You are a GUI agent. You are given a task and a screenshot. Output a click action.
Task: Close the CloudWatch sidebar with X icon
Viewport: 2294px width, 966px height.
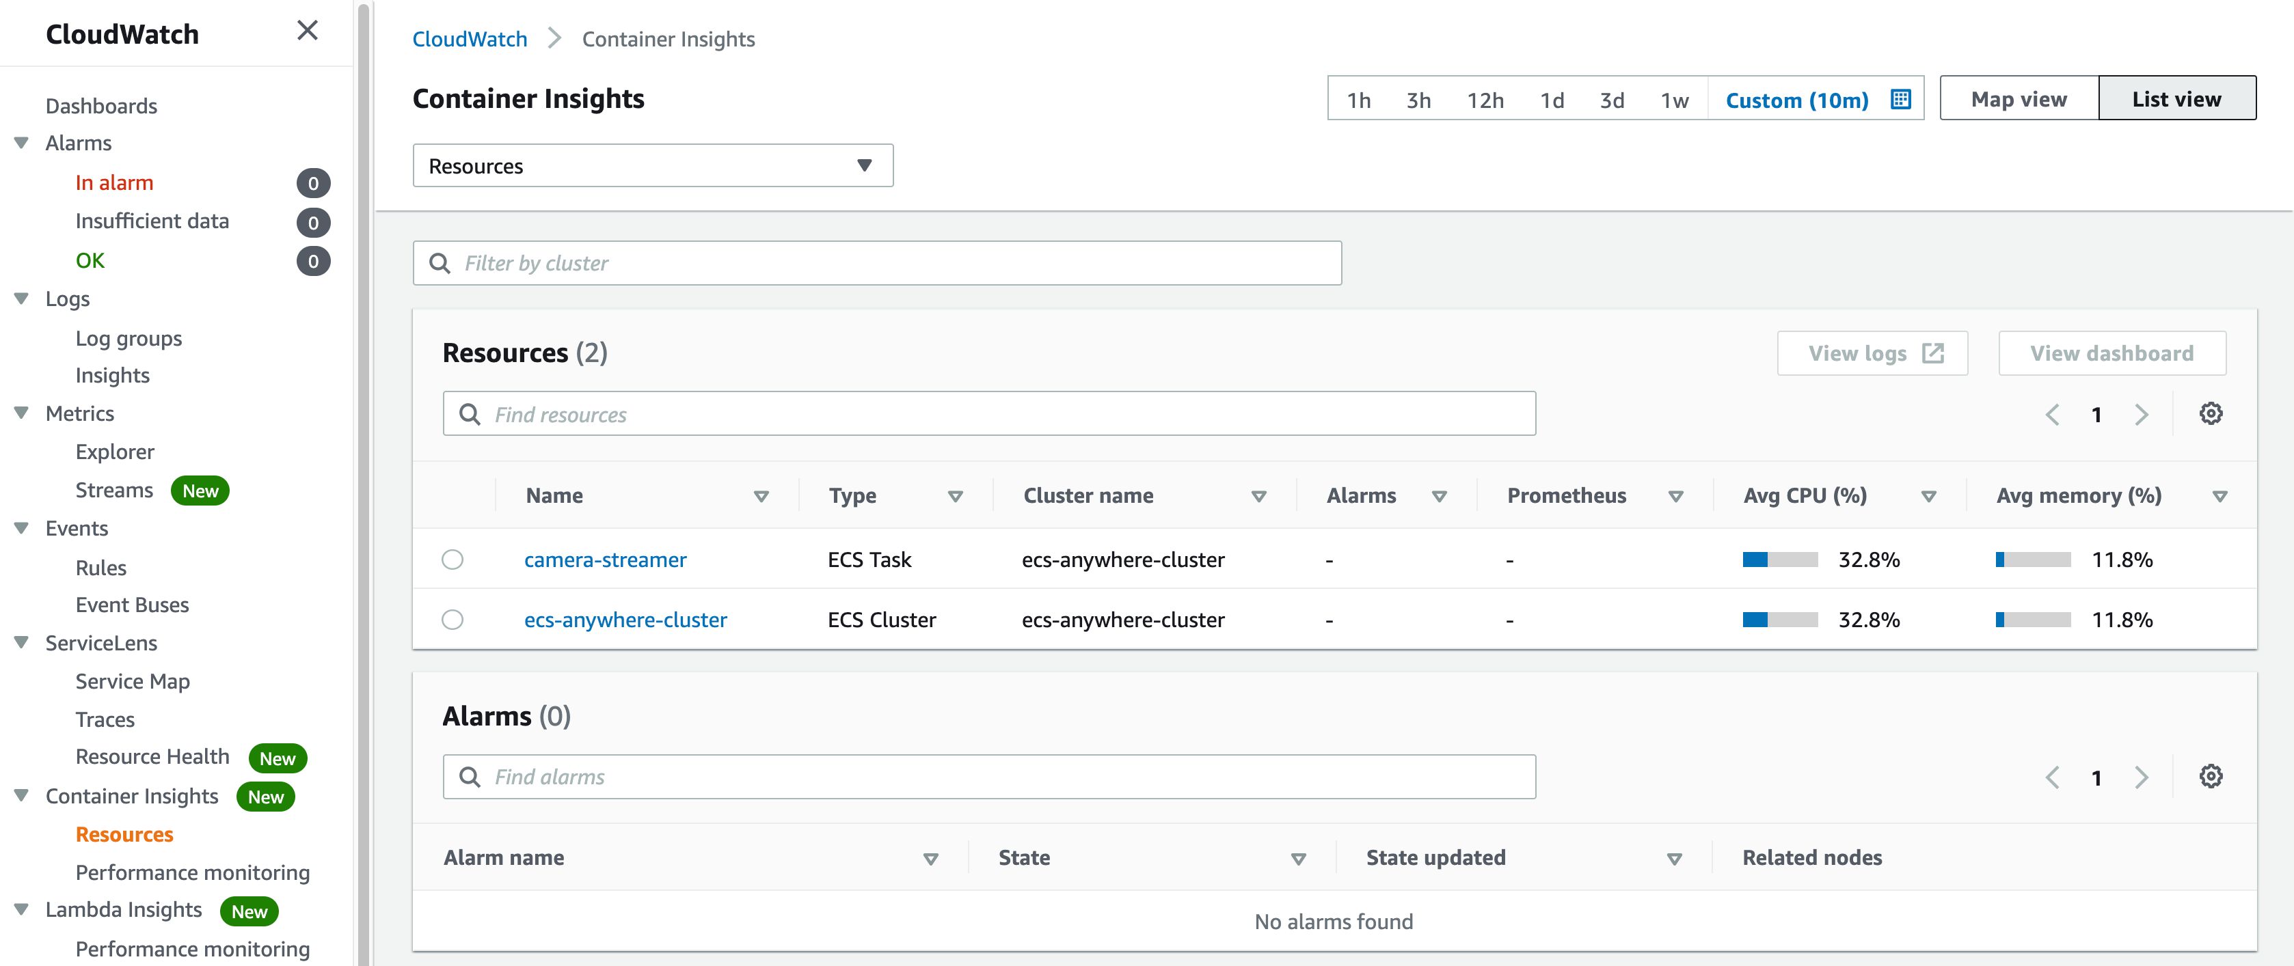coord(307,31)
